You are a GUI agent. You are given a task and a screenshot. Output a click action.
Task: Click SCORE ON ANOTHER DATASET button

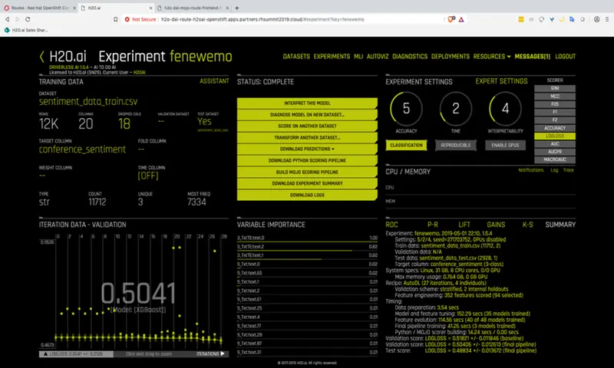(x=307, y=126)
